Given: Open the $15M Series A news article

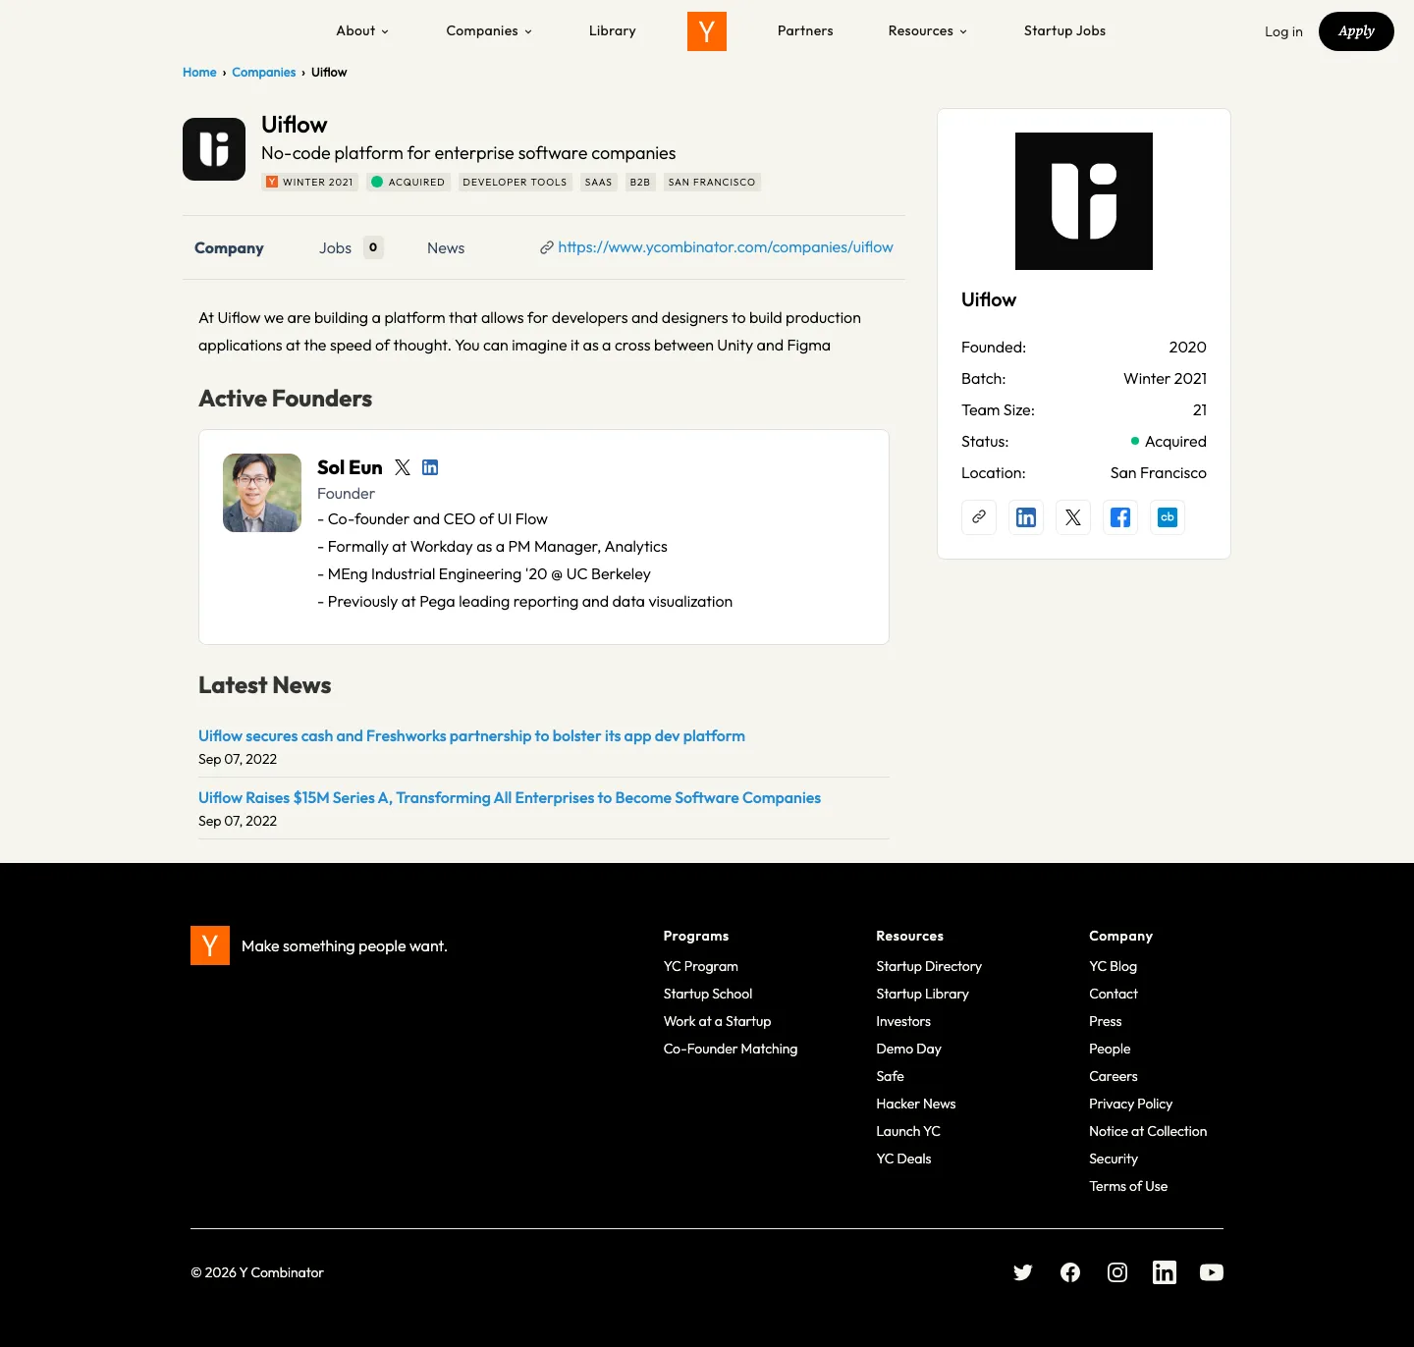Looking at the screenshot, I should pos(510,798).
